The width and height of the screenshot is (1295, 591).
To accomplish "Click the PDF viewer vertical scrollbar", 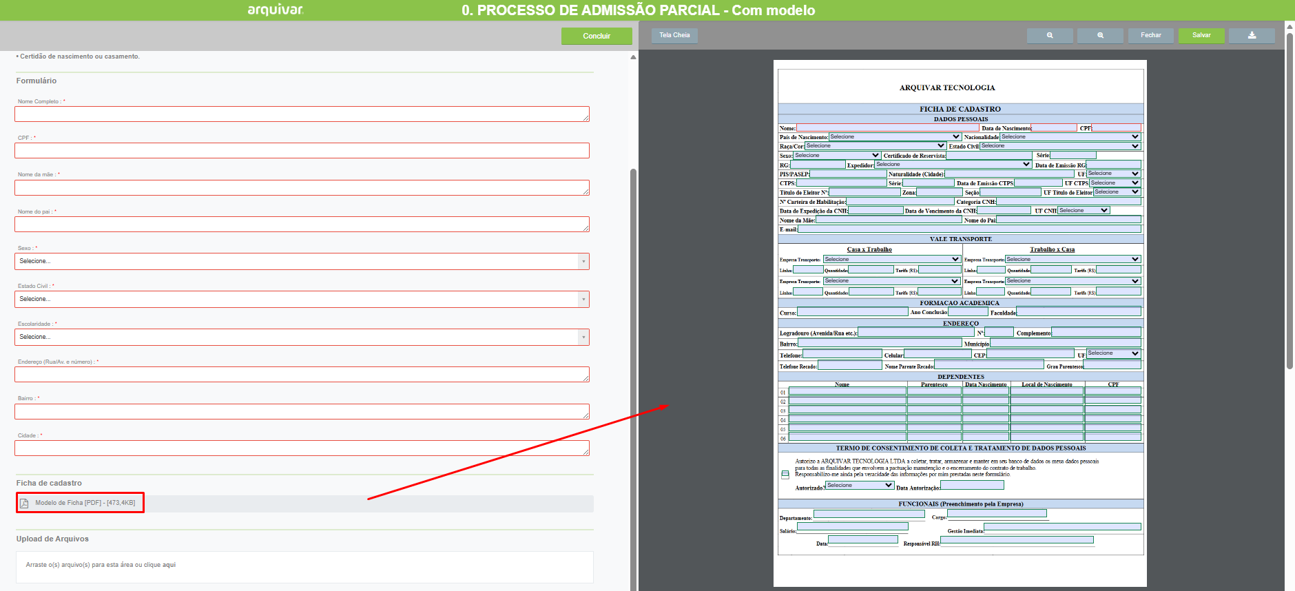I will (x=1290, y=200).
